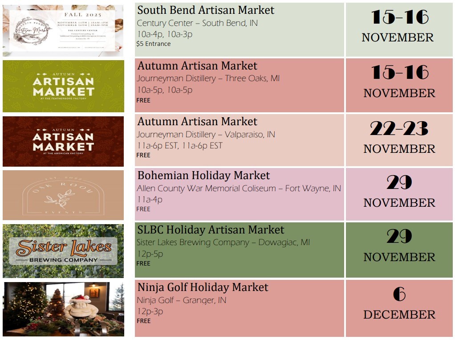455x340 pixels.
Task: Click the South Bend Artisan Market title
Action: click(x=206, y=10)
